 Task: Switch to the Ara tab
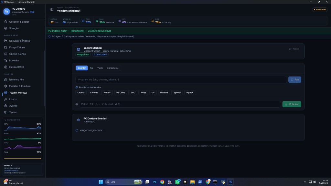(x=91, y=68)
